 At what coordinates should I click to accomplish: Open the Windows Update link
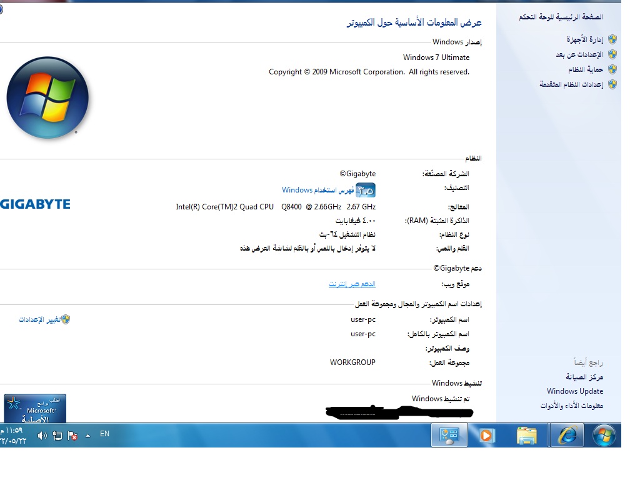[575, 391]
